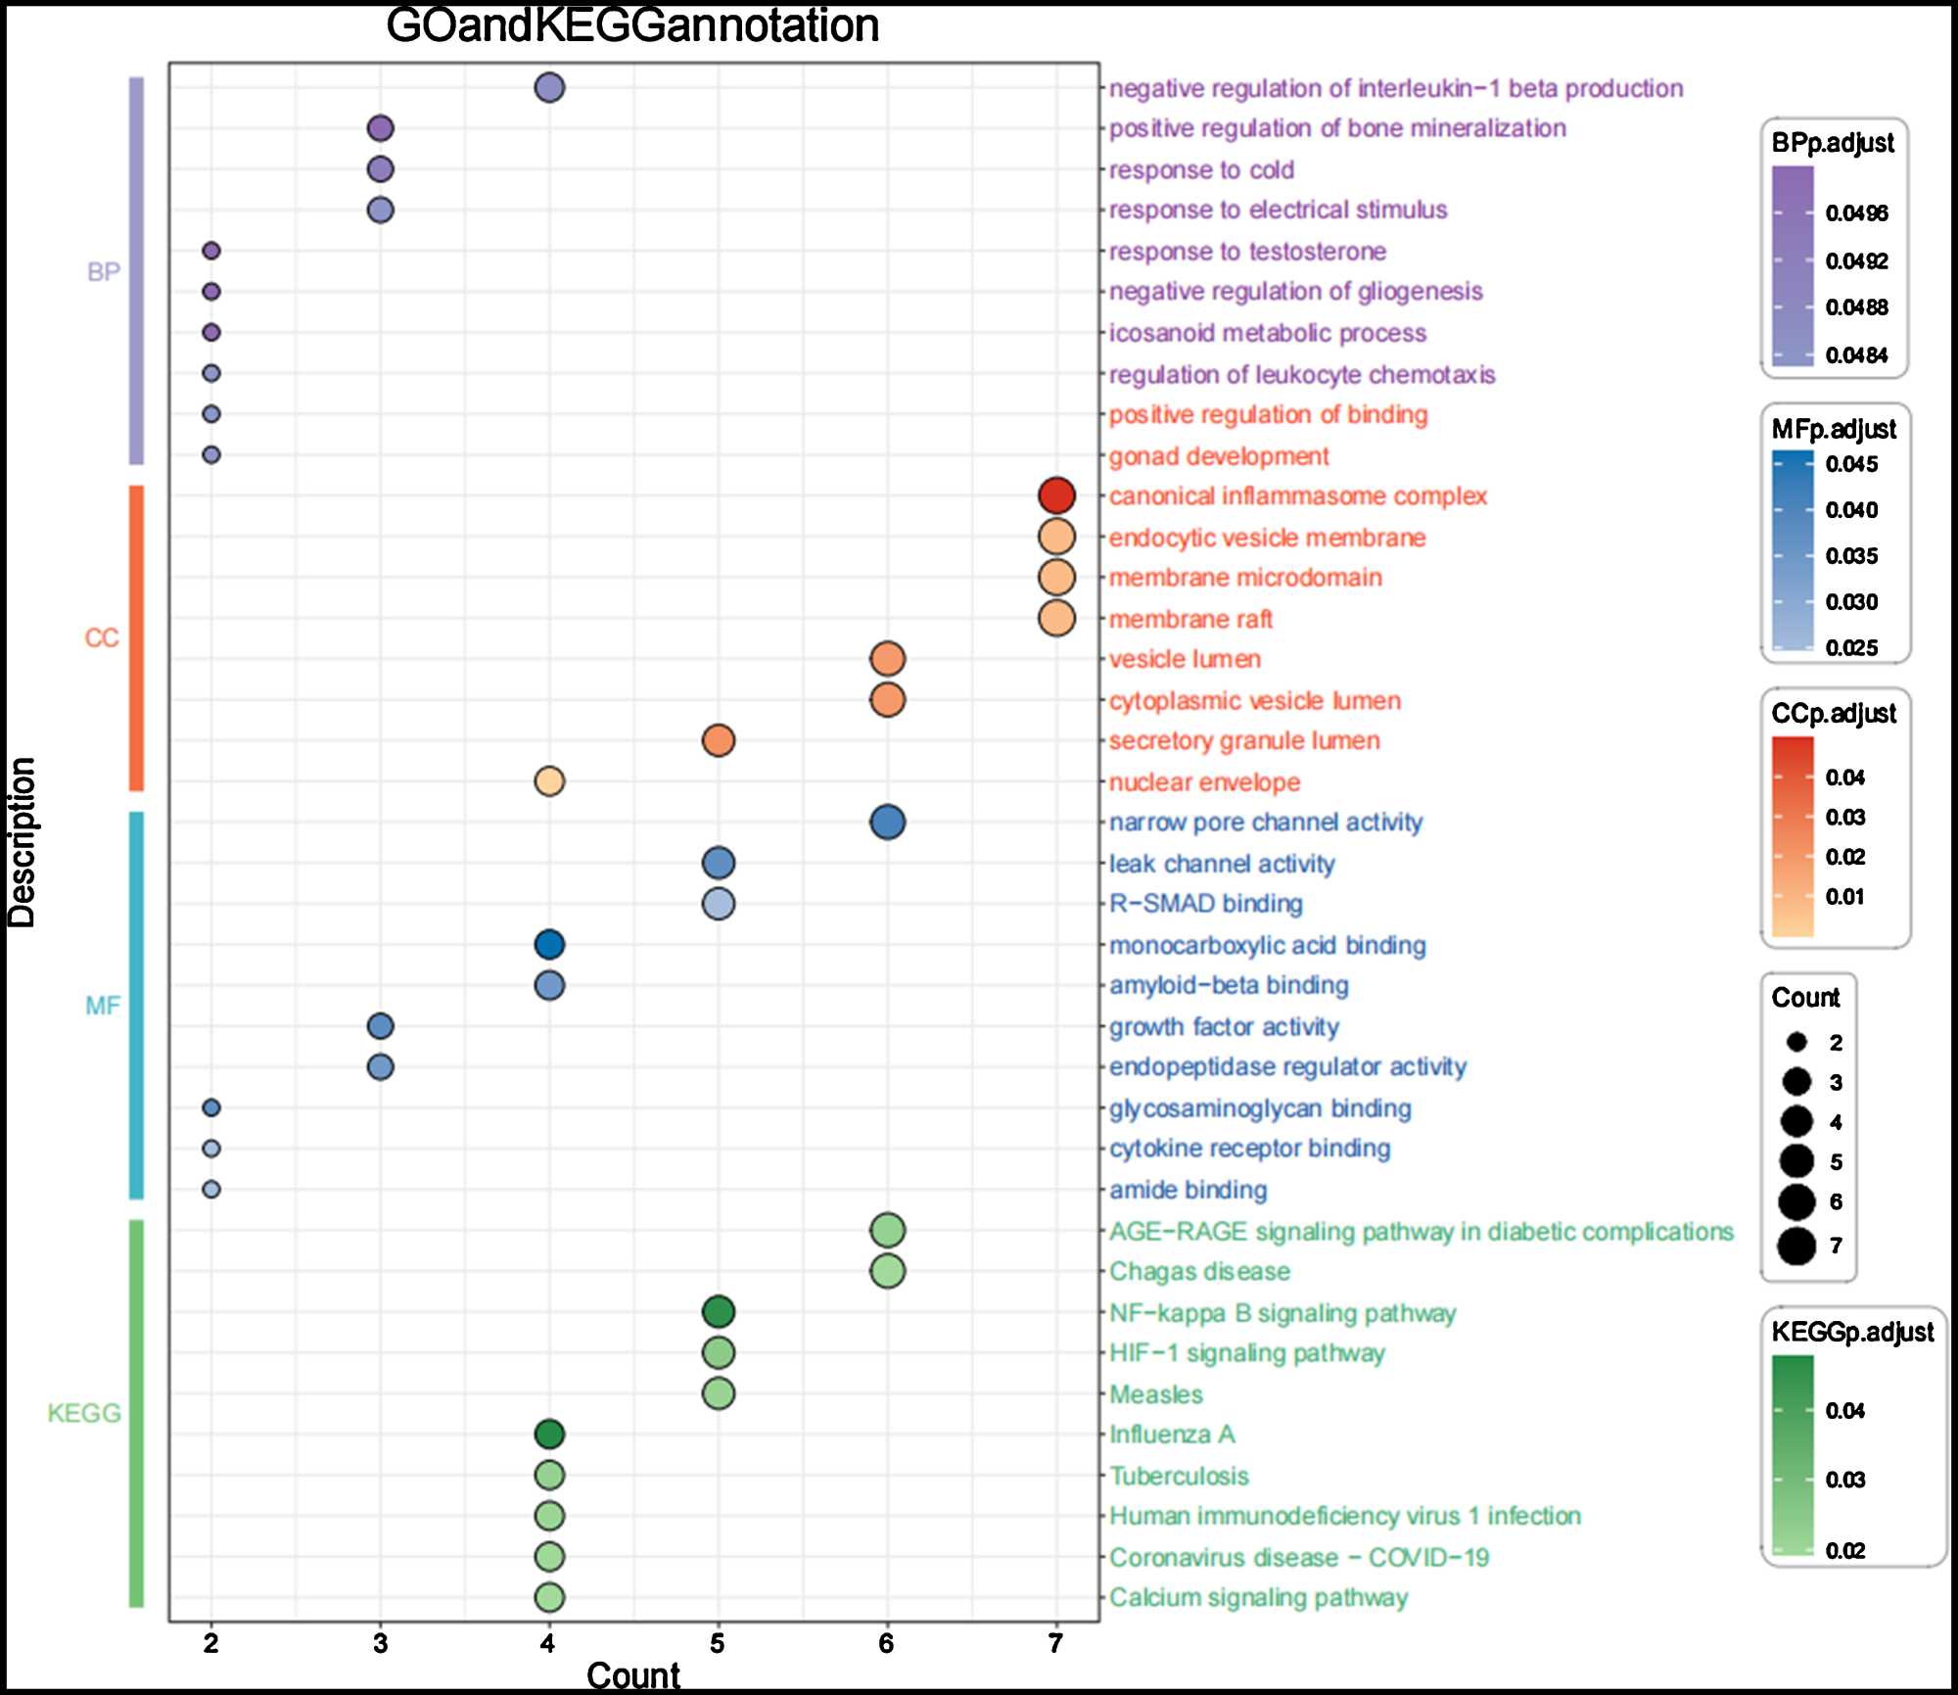Click the canonical inflammasome complex red dot
1958x1695 pixels.
pyautogui.click(x=1055, y=495)
